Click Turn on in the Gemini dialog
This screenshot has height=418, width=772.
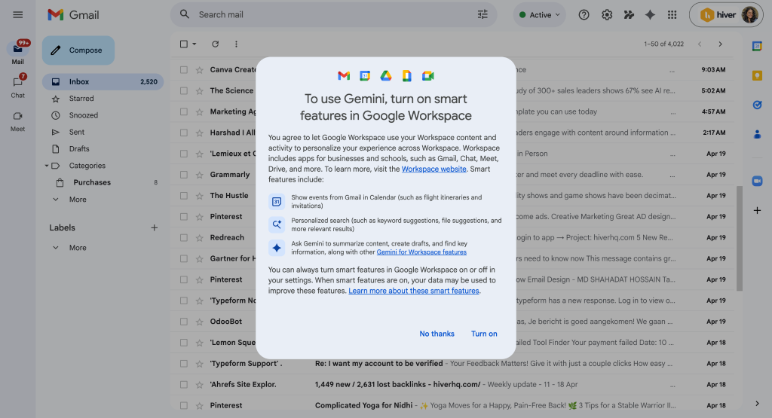[484, 334]
